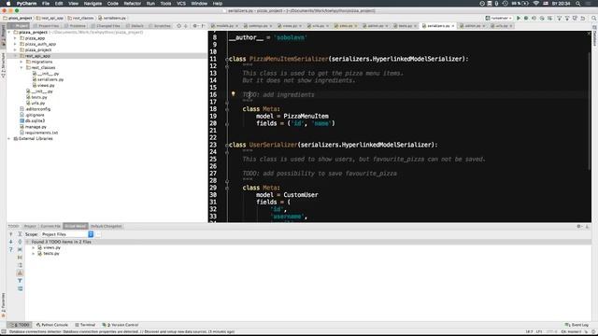Toggle preview source in TODO panel
Image resolution: width=598 pixels, height=336 pixels.
(x=20, y=288)
